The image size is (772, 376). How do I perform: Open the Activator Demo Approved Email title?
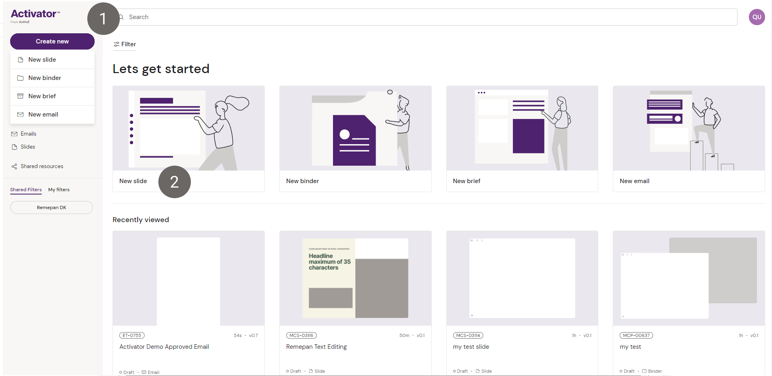164,347
